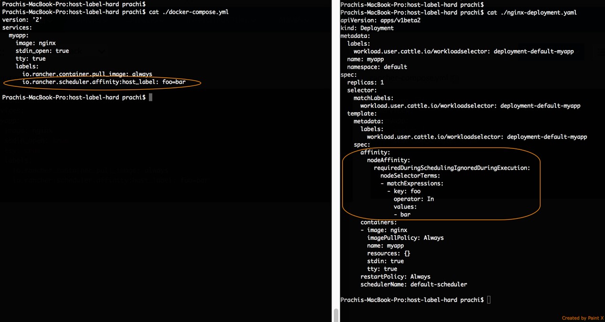Viewport: 605px width, 322px height.
Task: Click 'image: nginx' in the docker-compose output
Action: (36, 43)
